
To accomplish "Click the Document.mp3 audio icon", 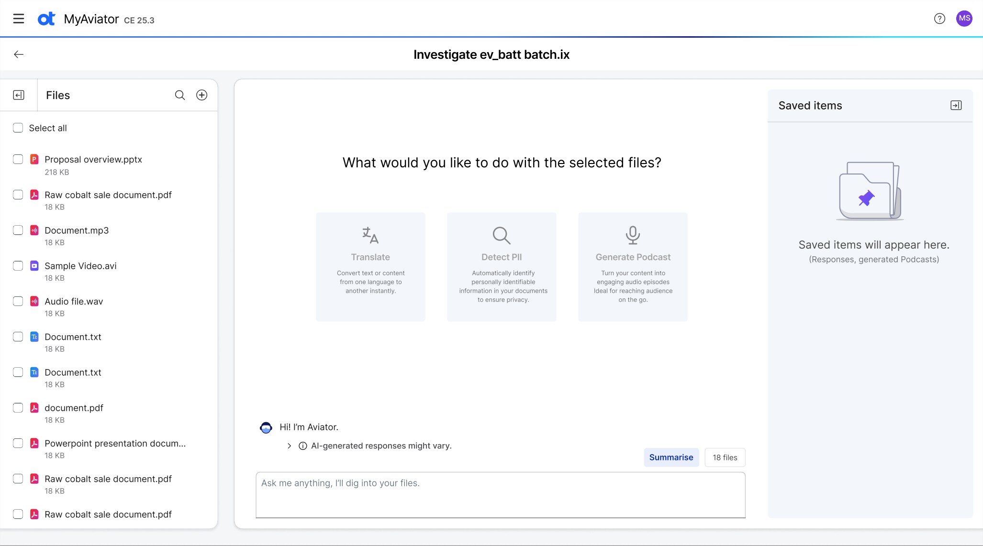I will tap(34, 230).
